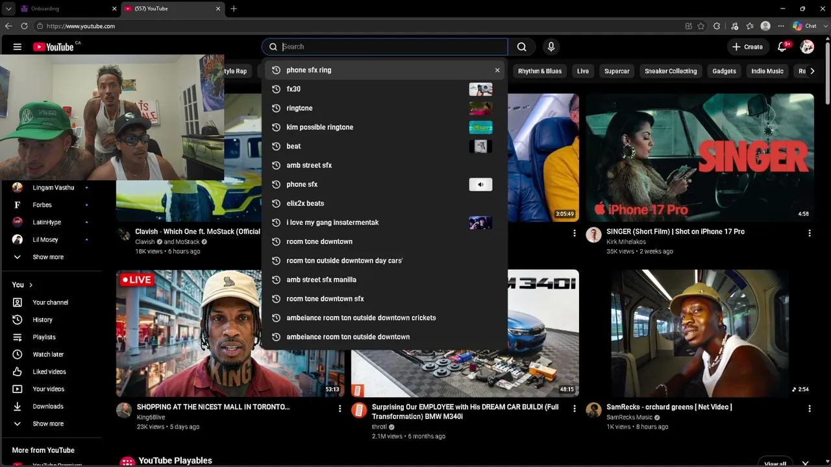Select the Gadgets chip

pos(724,71)
